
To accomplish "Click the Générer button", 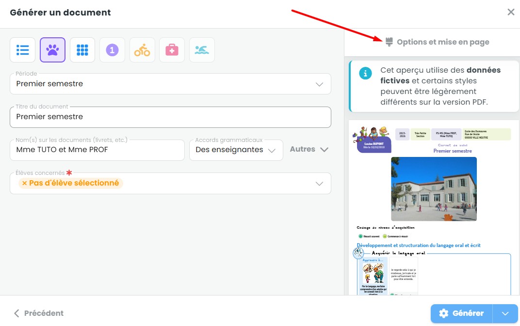I will [x=461, y=313].
